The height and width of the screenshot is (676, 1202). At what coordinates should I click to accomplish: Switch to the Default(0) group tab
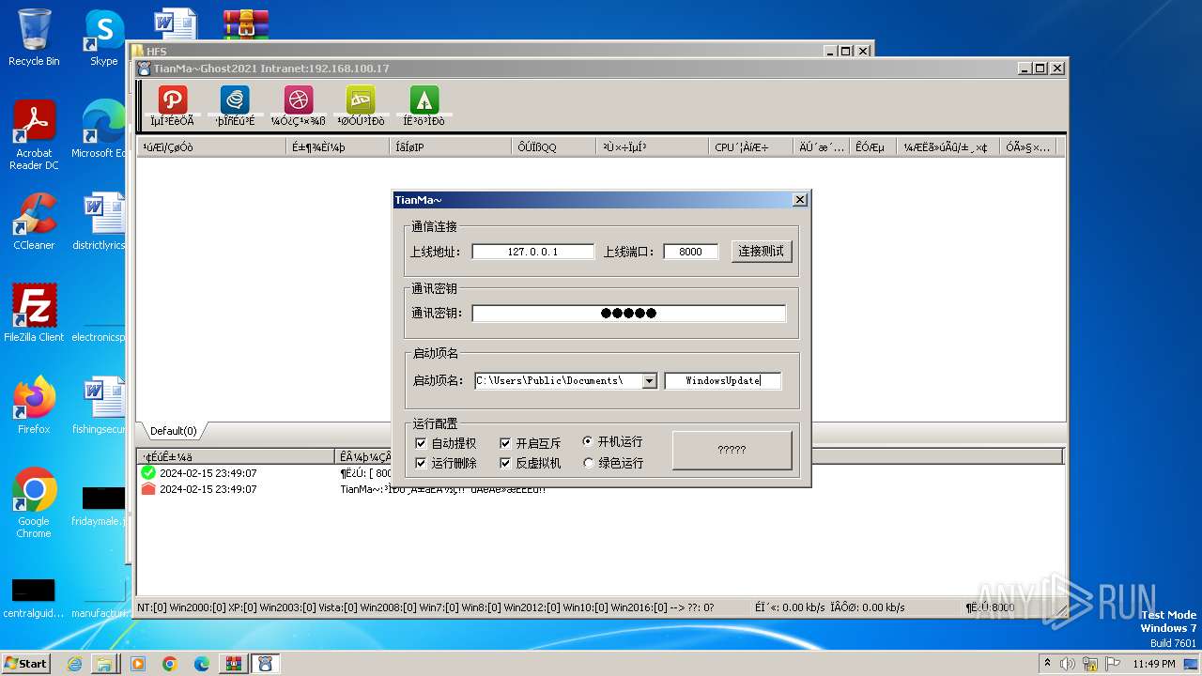(173, 431)
